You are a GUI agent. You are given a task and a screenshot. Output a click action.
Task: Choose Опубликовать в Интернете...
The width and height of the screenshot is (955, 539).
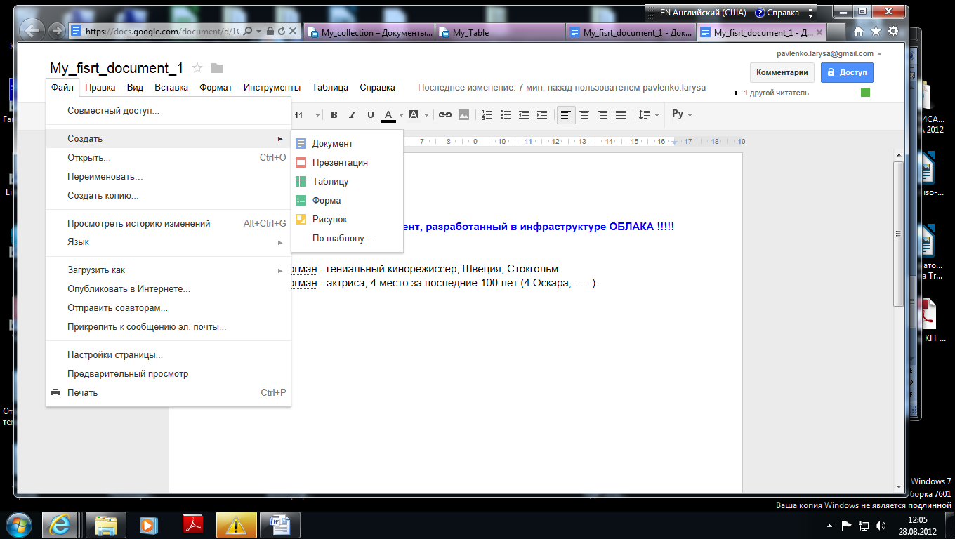point(169,289)
